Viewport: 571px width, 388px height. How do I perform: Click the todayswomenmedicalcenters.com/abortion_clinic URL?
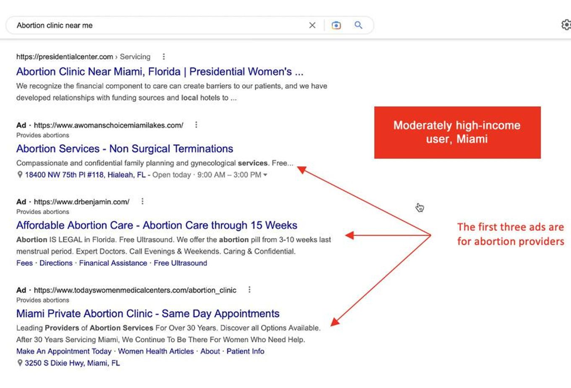[135, 290]
